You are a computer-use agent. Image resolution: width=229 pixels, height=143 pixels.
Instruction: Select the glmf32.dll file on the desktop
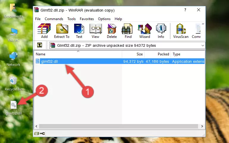(x=14, y=108)
